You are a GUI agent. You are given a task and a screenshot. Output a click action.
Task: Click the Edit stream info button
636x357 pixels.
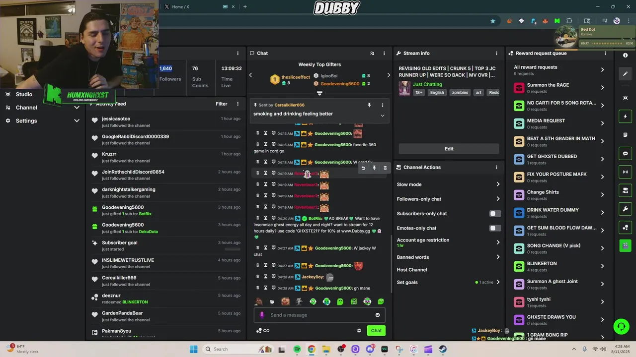tap(449, 149)
